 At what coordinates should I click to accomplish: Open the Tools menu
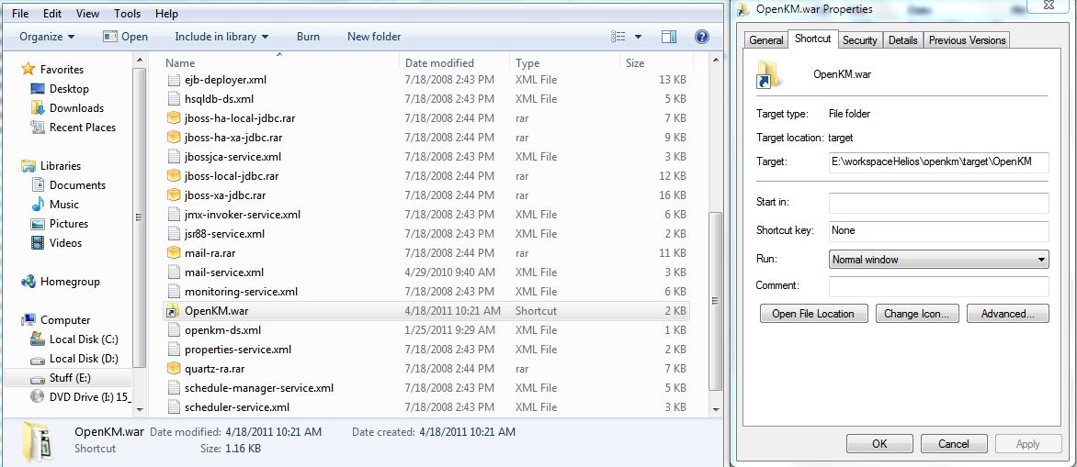coord(127,14)
